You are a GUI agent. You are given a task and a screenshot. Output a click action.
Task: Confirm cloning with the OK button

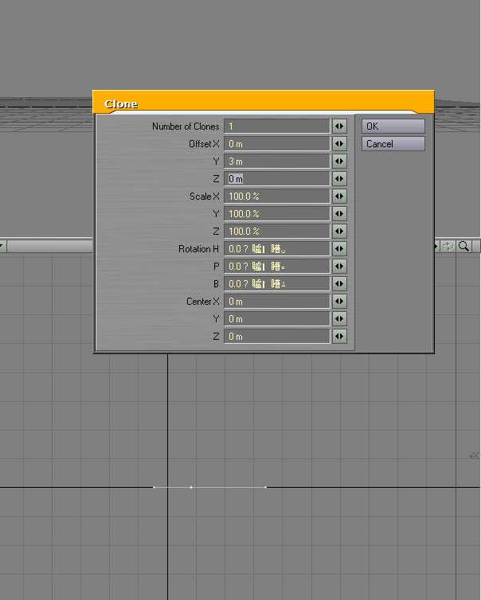pos(393,127)
